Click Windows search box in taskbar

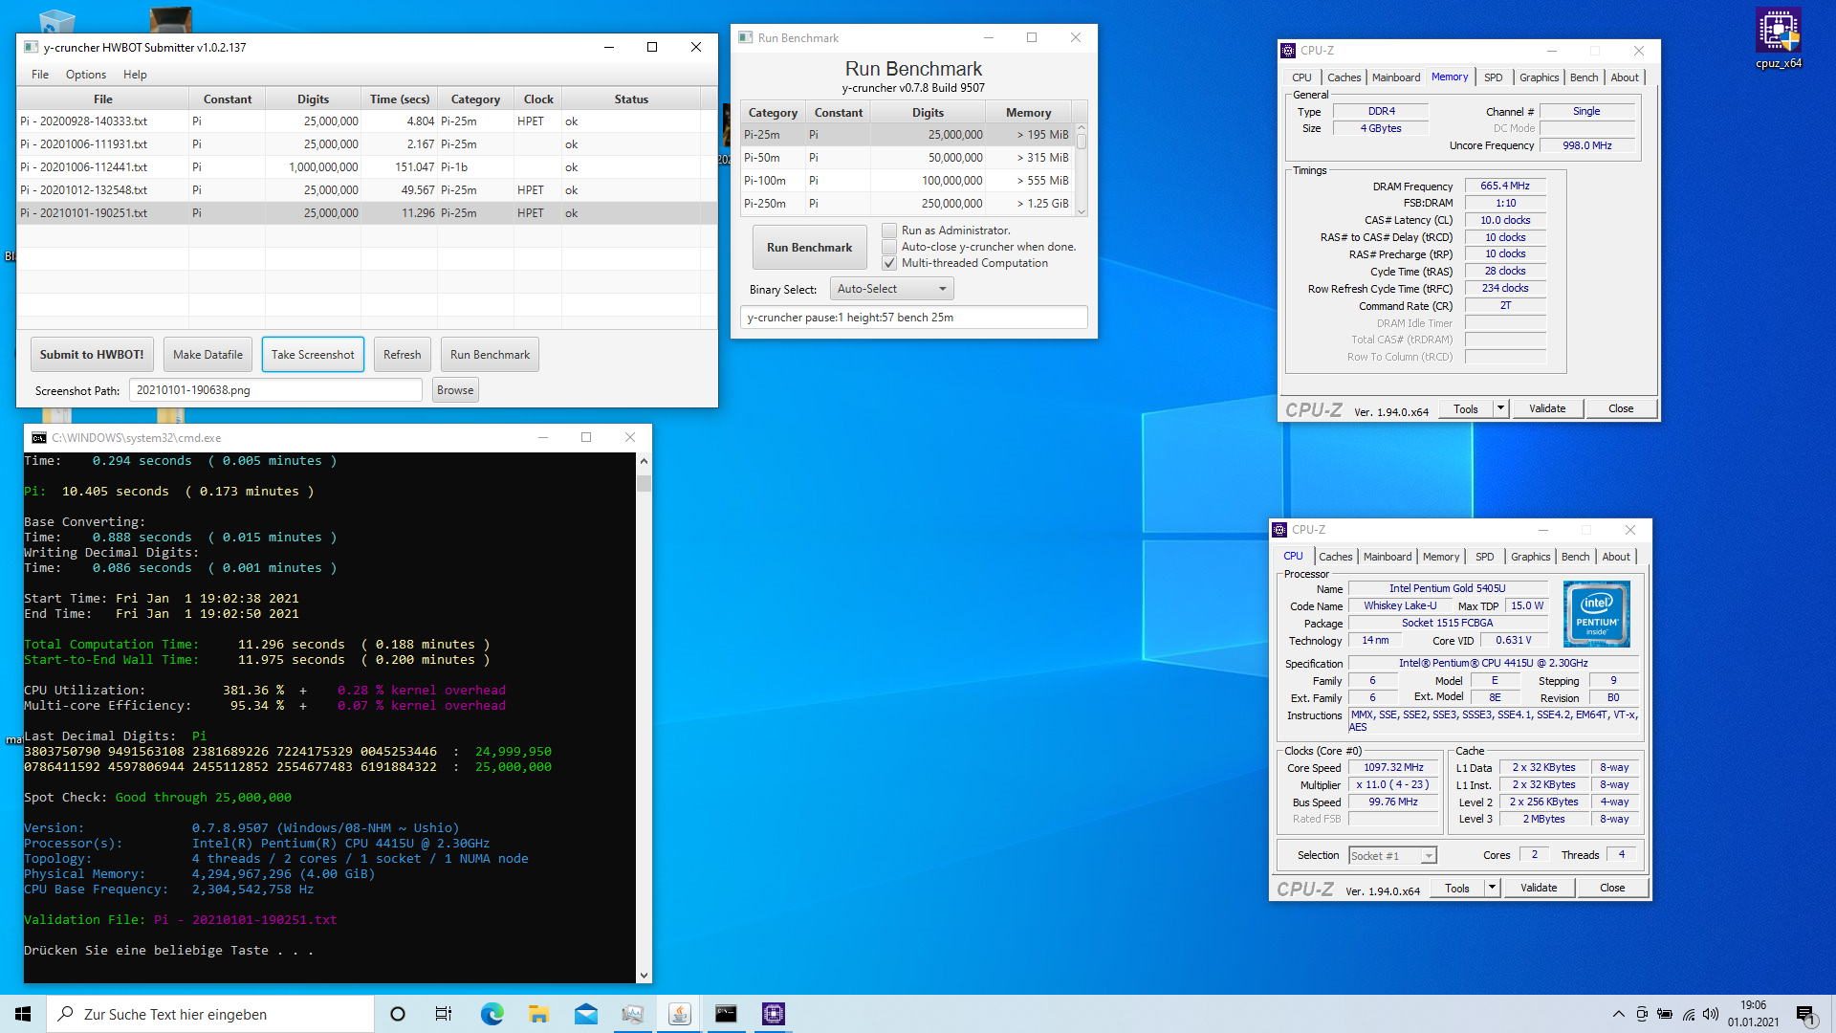(210, 1014)
